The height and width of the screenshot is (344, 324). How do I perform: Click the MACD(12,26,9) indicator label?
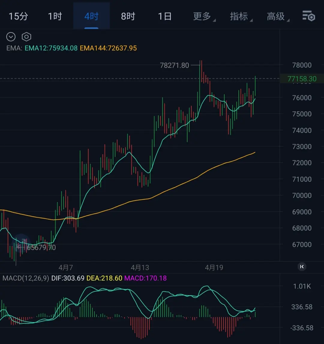(26, 278)
